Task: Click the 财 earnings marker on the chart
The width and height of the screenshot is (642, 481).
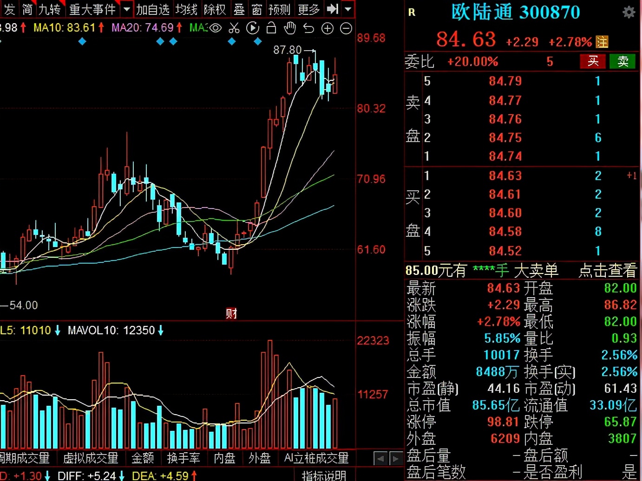Action: [231, 313]
